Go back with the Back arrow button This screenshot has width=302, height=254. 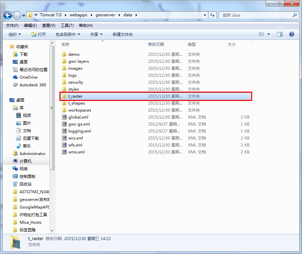tap(8, 15)
